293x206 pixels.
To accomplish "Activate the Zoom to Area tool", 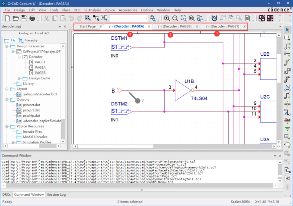I will (183, 18).
